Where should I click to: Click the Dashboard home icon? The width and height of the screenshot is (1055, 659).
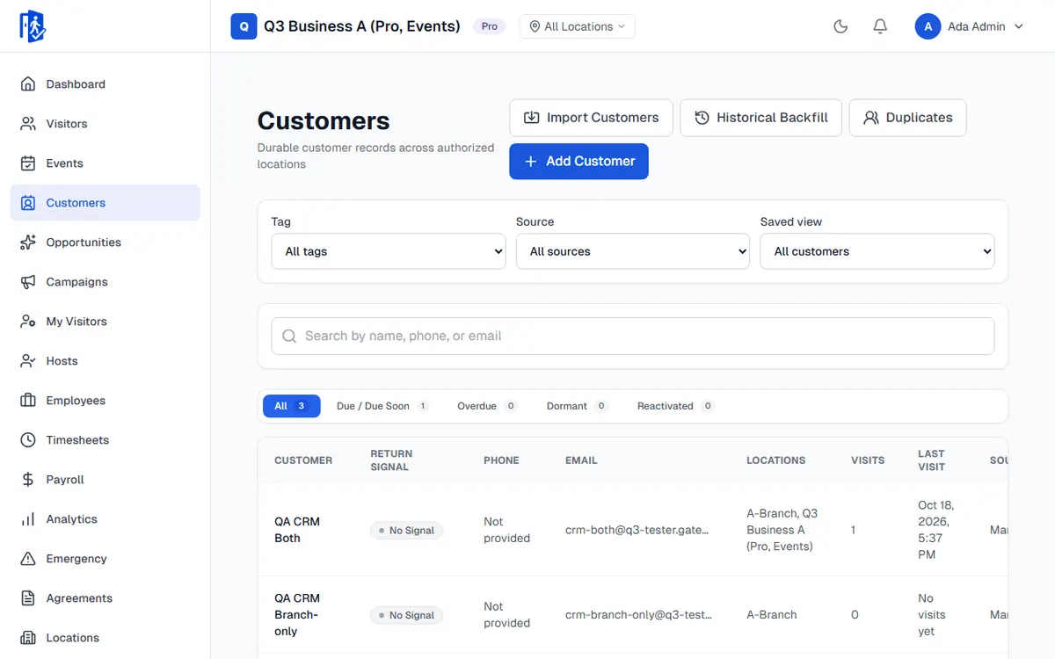[x=28, y=84]
